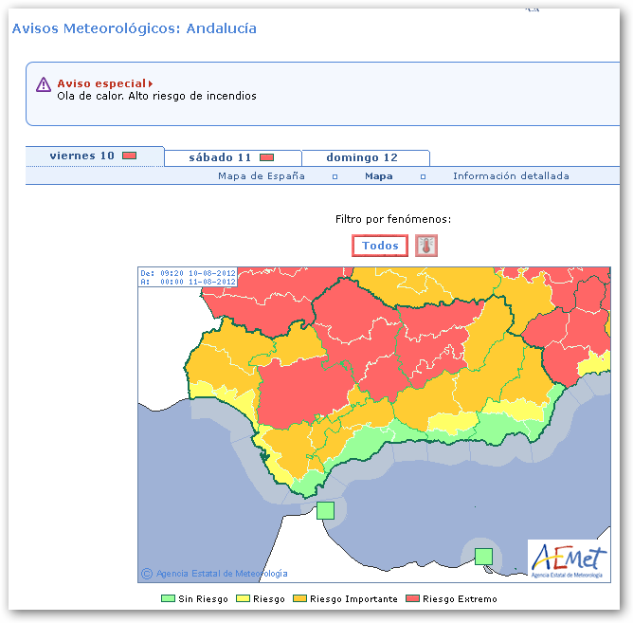This screenshot has width=633, height=623.
Task: Open the domingo 12 tab
Action: pos(362,157)
